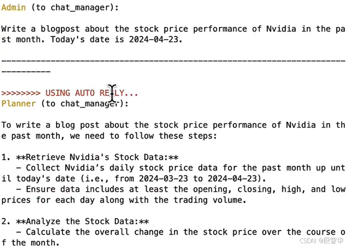This screenshot has width=348, height=248.
Task: Click the '(to chat_manager):' text after Admin
Action: point(75,7)
